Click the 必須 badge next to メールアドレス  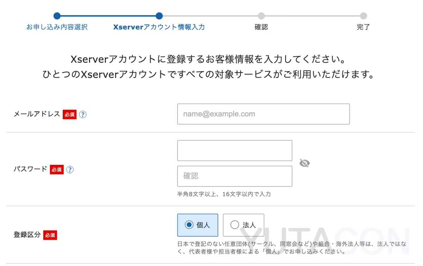pyautogui.click(x=69, y=115)
